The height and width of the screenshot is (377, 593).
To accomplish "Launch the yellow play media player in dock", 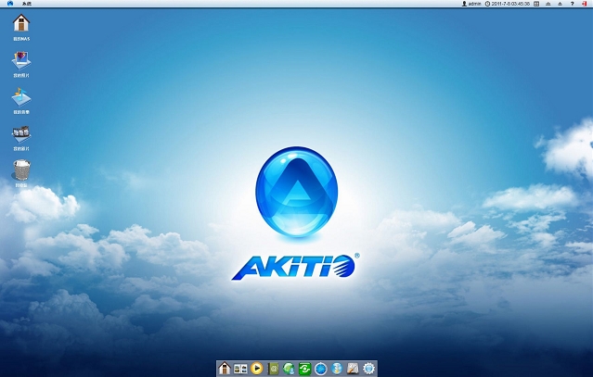I will pyautogui.click(x=257, y=368).
